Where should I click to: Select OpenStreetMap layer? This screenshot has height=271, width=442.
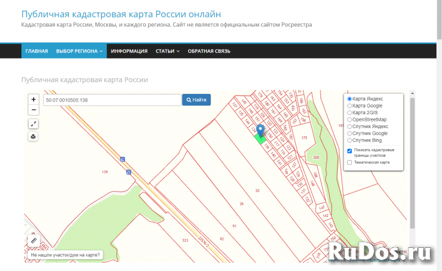(x=349, y=119)
